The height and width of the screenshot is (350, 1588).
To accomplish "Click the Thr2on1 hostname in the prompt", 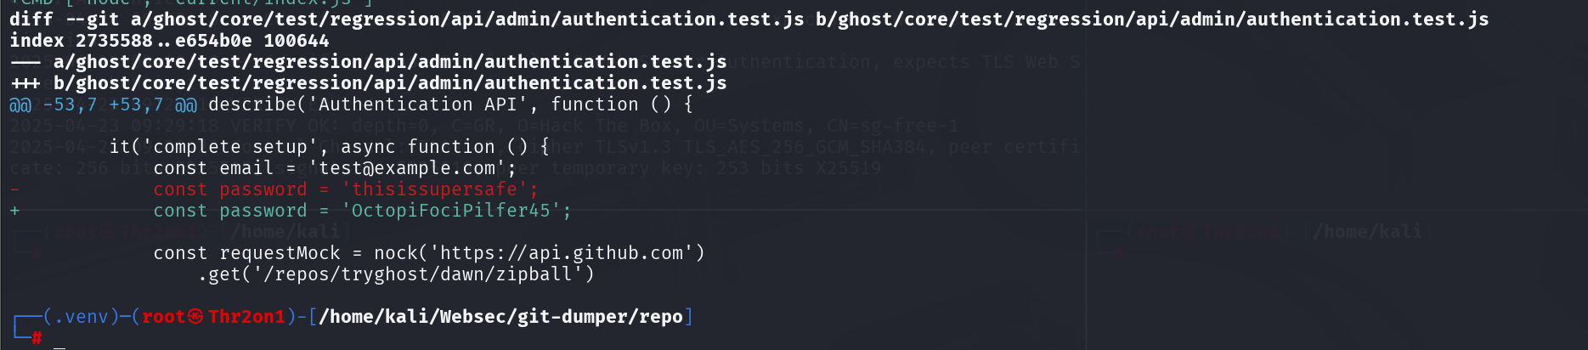I will click(246, 317).
